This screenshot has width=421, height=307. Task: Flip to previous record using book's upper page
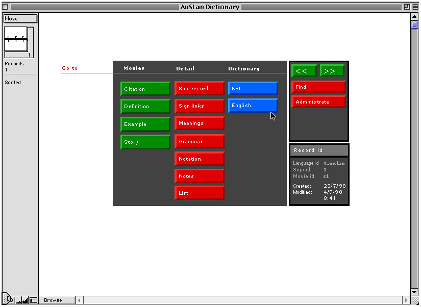[x=16, y=33]
